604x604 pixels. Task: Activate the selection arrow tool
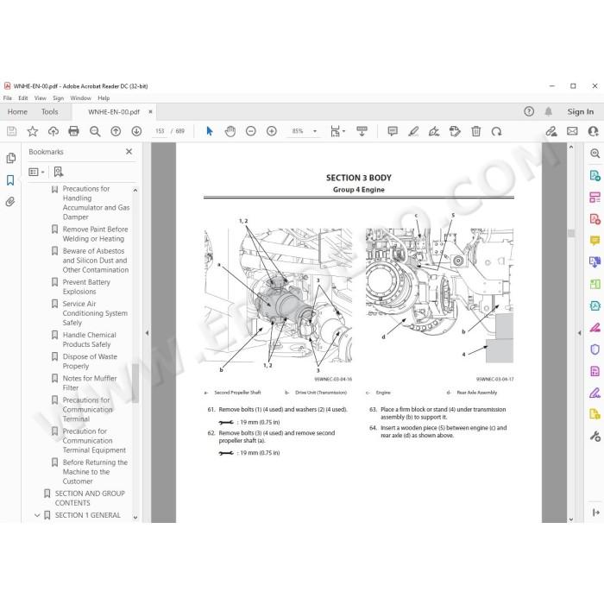[x=210, y=131]
